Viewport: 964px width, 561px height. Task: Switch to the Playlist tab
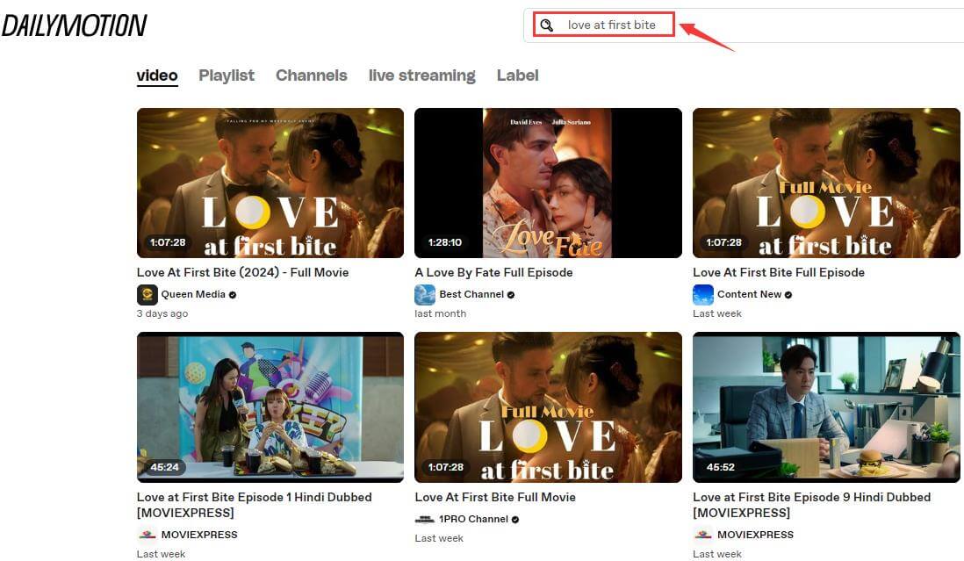pos(226,76)
